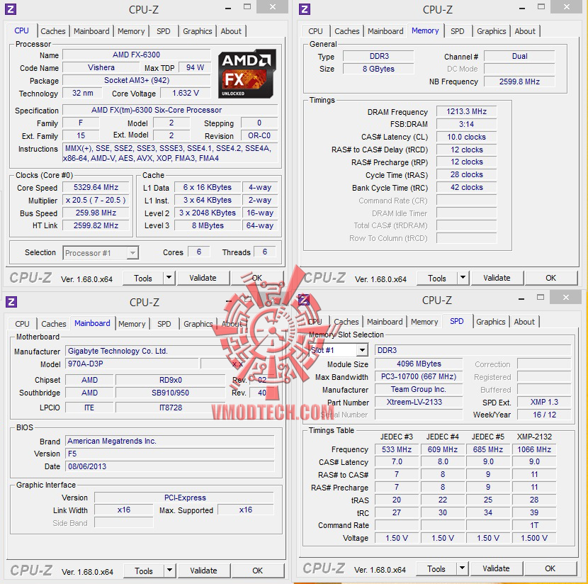Minimize the top-left CPU window
Image resolution: width=588 pixels, height=584 pixels.
pos(228,8)
